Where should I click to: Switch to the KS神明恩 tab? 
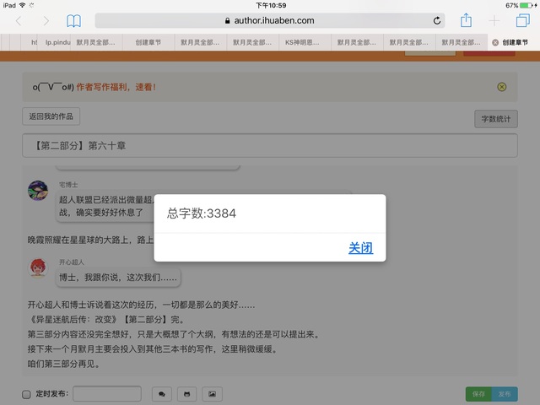point(302,40)
